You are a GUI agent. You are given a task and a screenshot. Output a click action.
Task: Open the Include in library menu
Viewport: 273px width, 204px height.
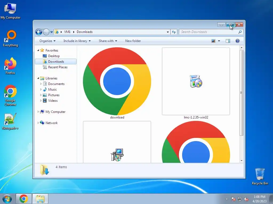(x=77, y=41)
